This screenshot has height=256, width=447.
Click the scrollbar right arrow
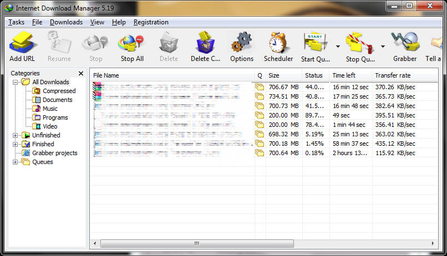[433, 243]
